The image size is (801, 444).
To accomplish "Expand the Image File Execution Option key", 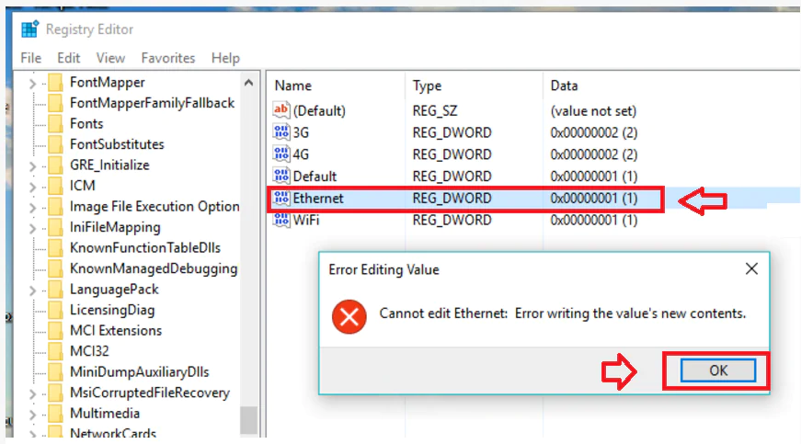I will tap(32, 208).
